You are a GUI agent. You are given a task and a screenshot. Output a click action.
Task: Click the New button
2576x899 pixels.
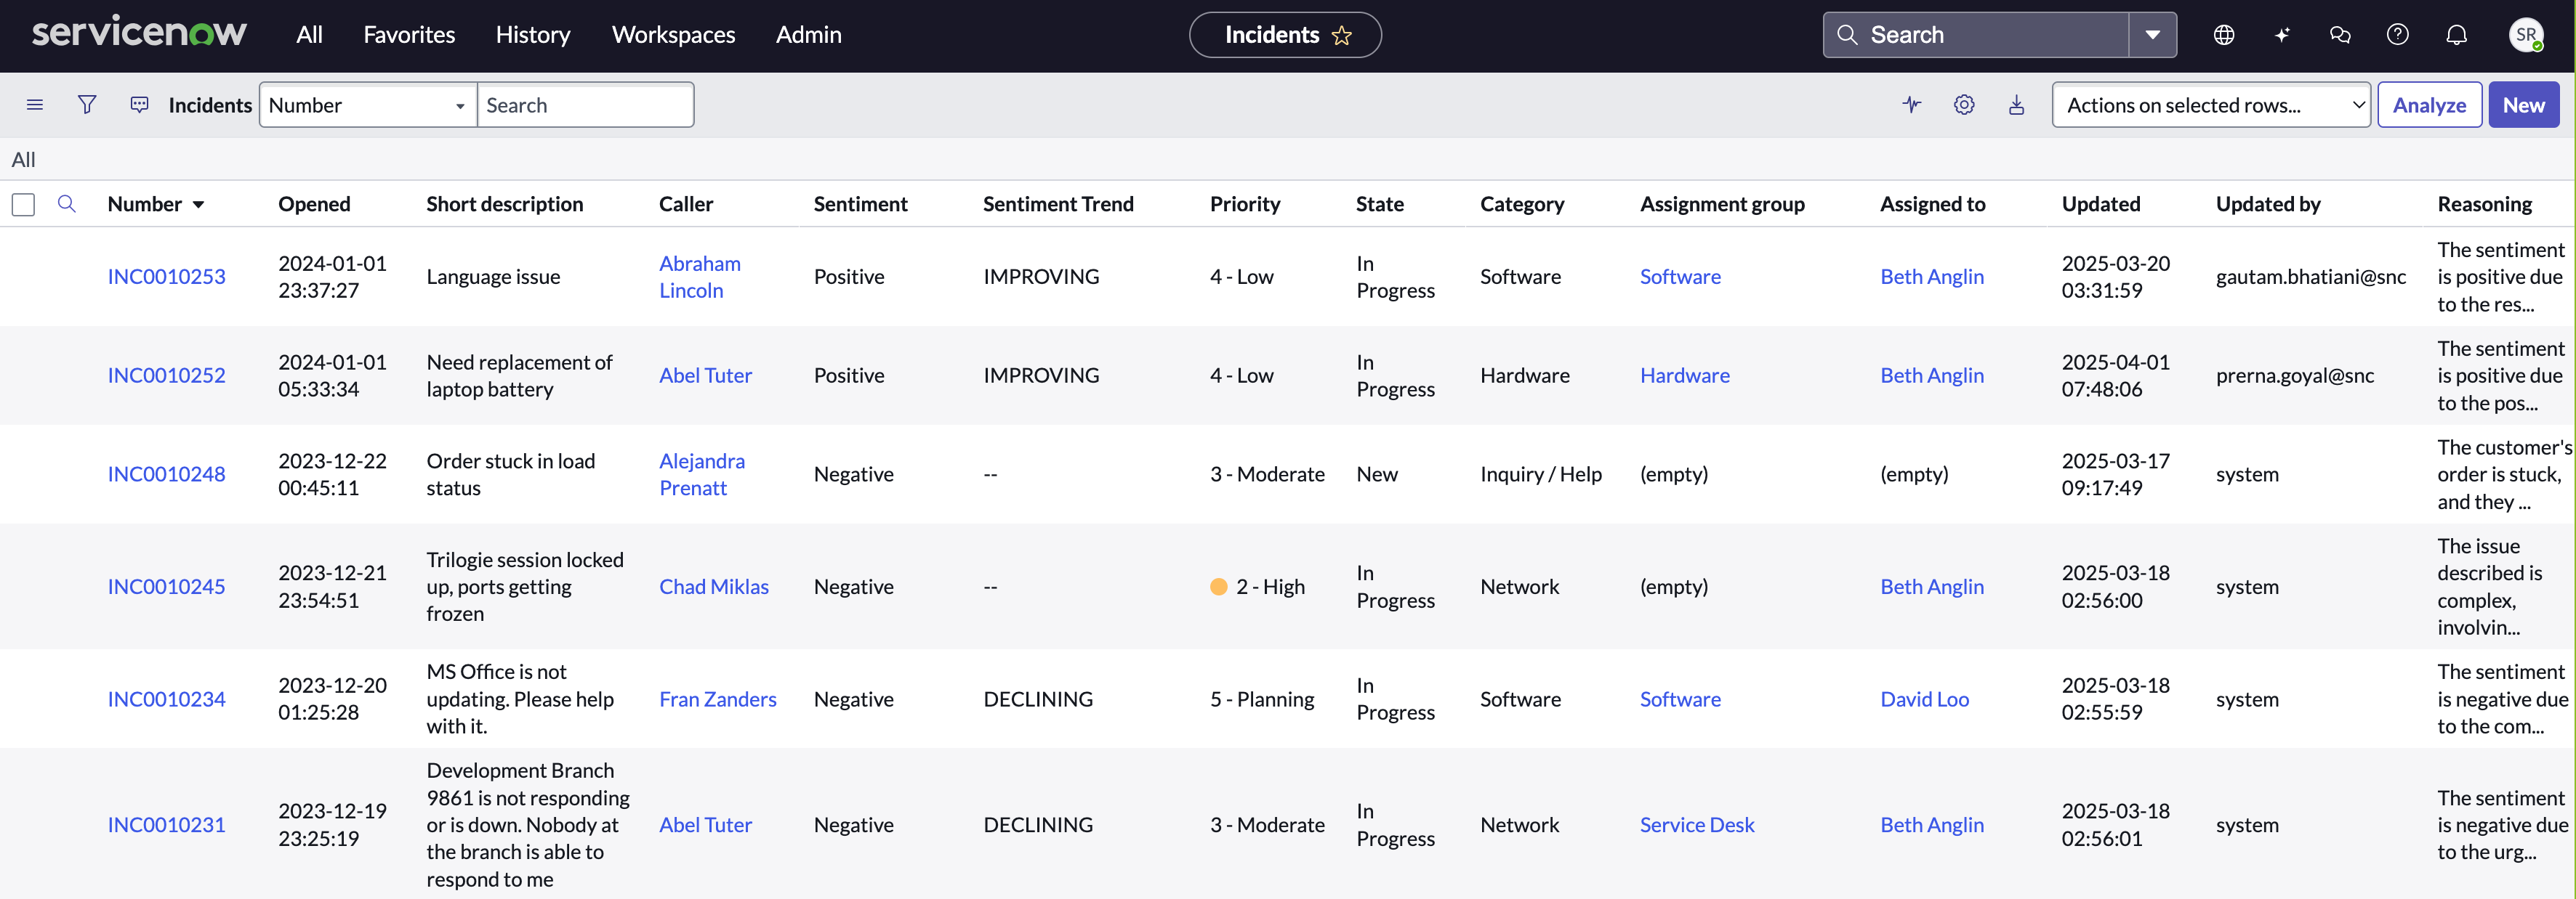tap(2523, 105)
